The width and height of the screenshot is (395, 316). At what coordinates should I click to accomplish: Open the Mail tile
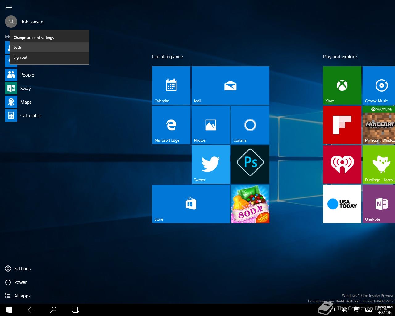231,85
